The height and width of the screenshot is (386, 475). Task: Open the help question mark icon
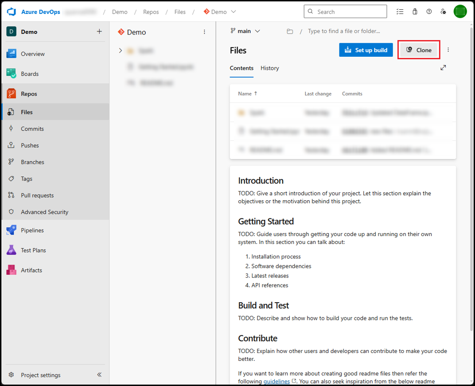tap(429, 12)
